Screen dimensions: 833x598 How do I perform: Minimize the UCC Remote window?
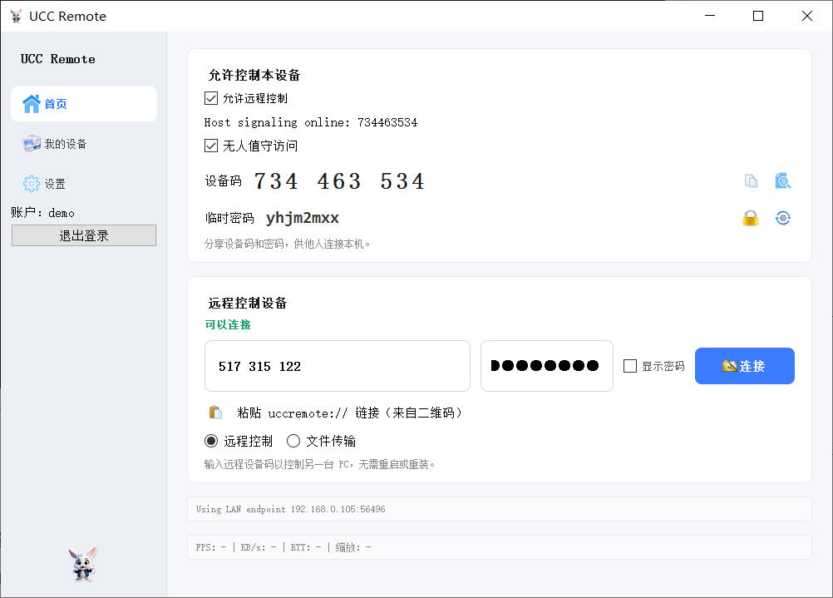[x=710, y=16]
